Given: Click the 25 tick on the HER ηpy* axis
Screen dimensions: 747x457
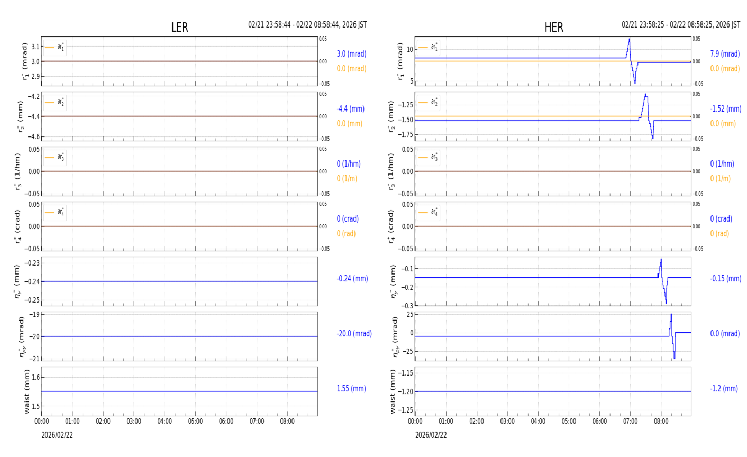Looking at the screenshot, I should (410, 315).
